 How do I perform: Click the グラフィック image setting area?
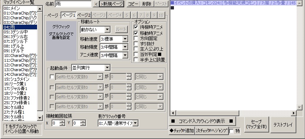click(61, 41)
